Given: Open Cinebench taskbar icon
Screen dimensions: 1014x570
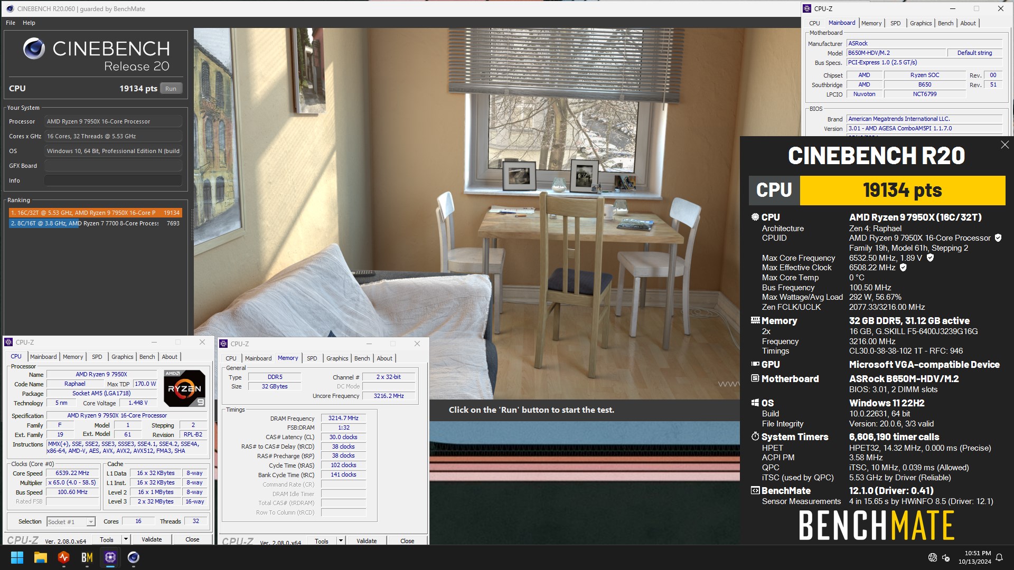Looking at the screenshot, I should coord(134,557).
